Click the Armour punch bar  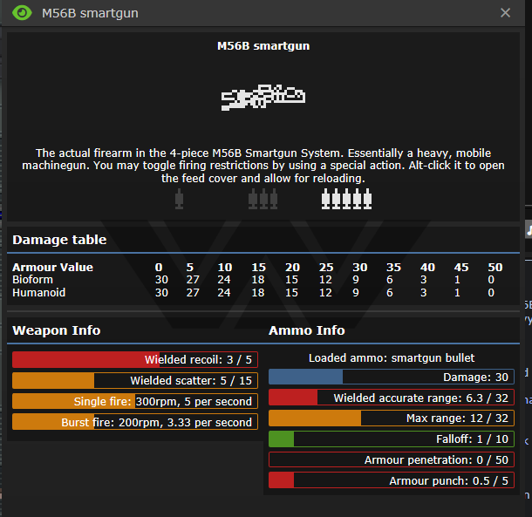coord(391,481)
